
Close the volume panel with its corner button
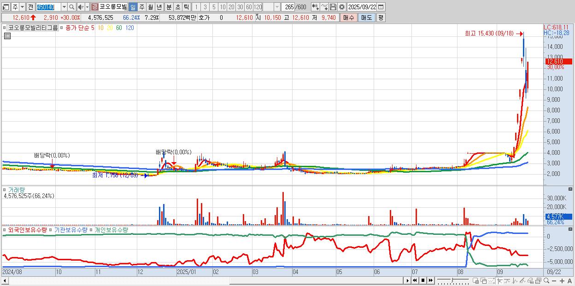(x=570, y=189)
